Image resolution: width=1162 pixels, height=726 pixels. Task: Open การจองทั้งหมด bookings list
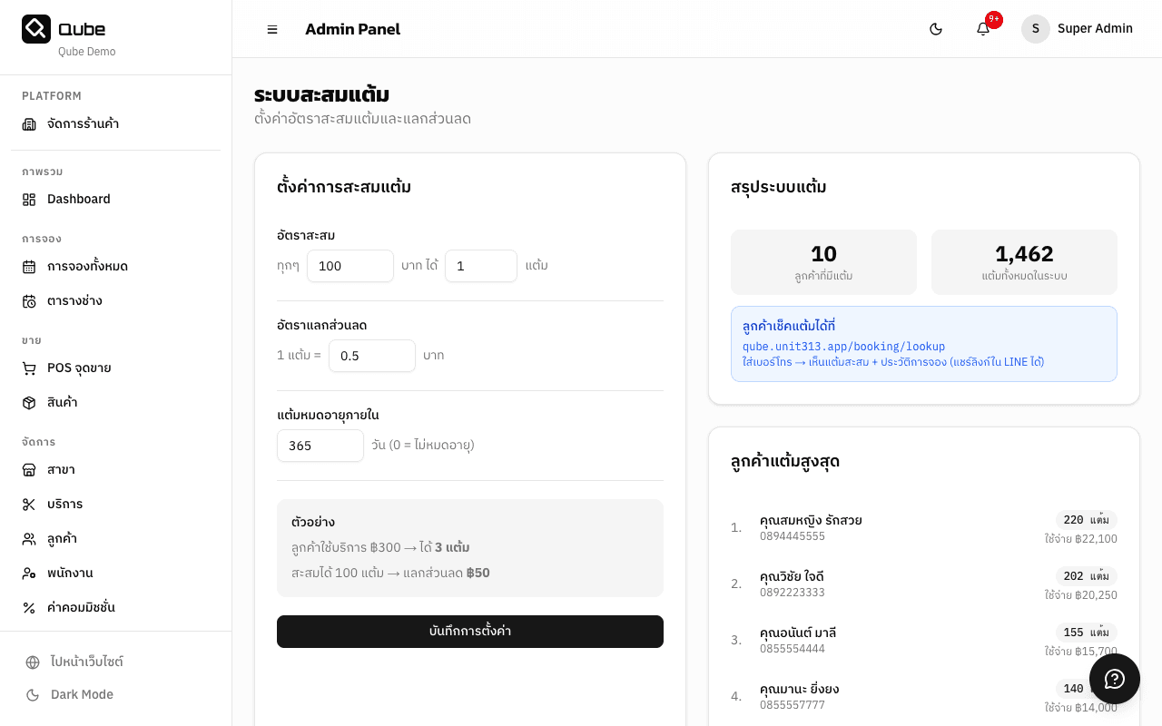(87, 267)
